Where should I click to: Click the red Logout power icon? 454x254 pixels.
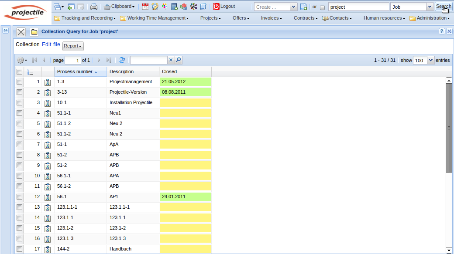[216, 7]
